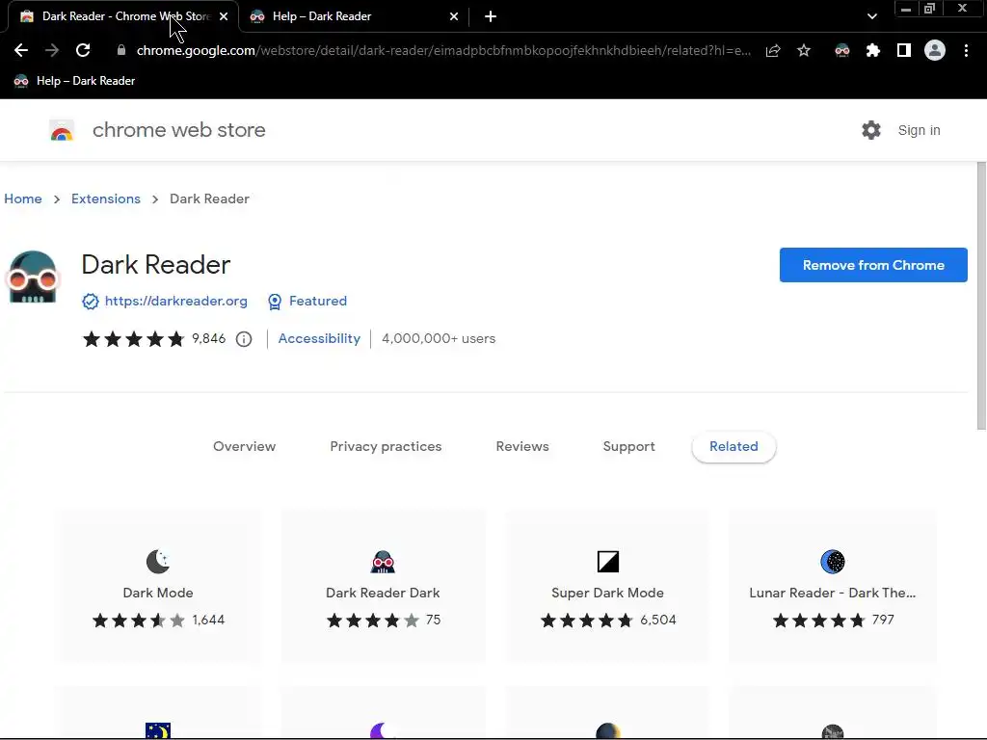Click the page vertical scrollbar
Viewport: 987px width, 740px height.
tap(981, 296)
